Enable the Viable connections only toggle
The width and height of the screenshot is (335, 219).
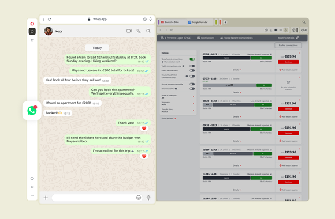[192, 66]
